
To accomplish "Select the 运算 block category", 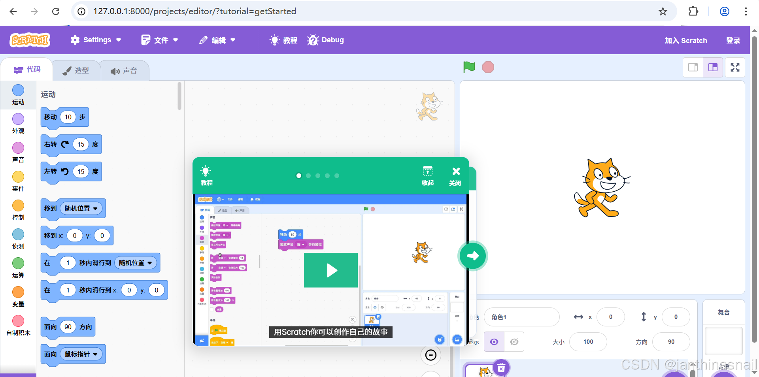I will 18,268.
